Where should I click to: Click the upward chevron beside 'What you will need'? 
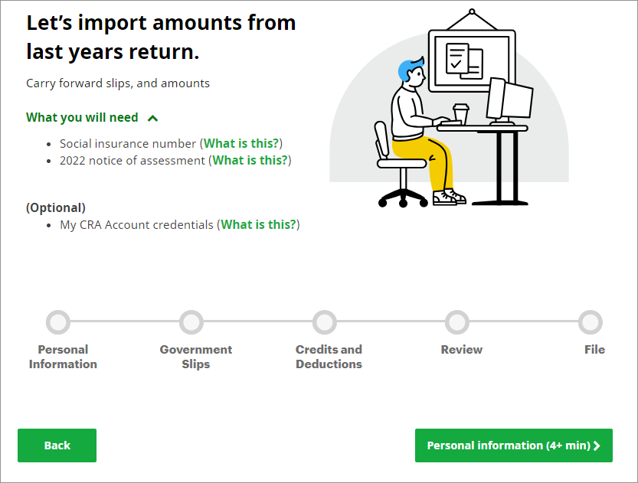pos(152,119)
